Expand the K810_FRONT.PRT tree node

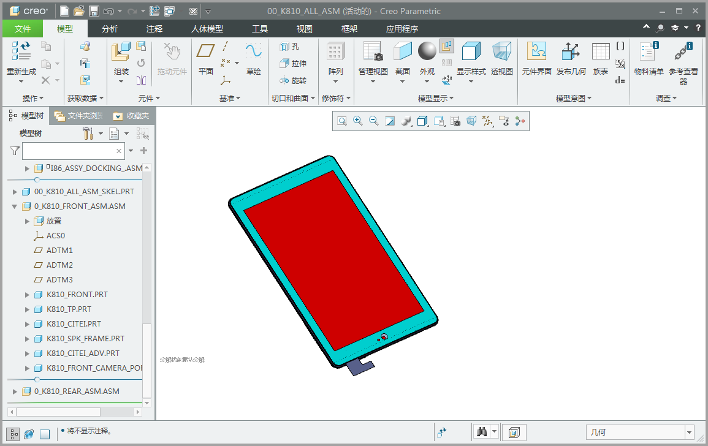click(27, 295)
